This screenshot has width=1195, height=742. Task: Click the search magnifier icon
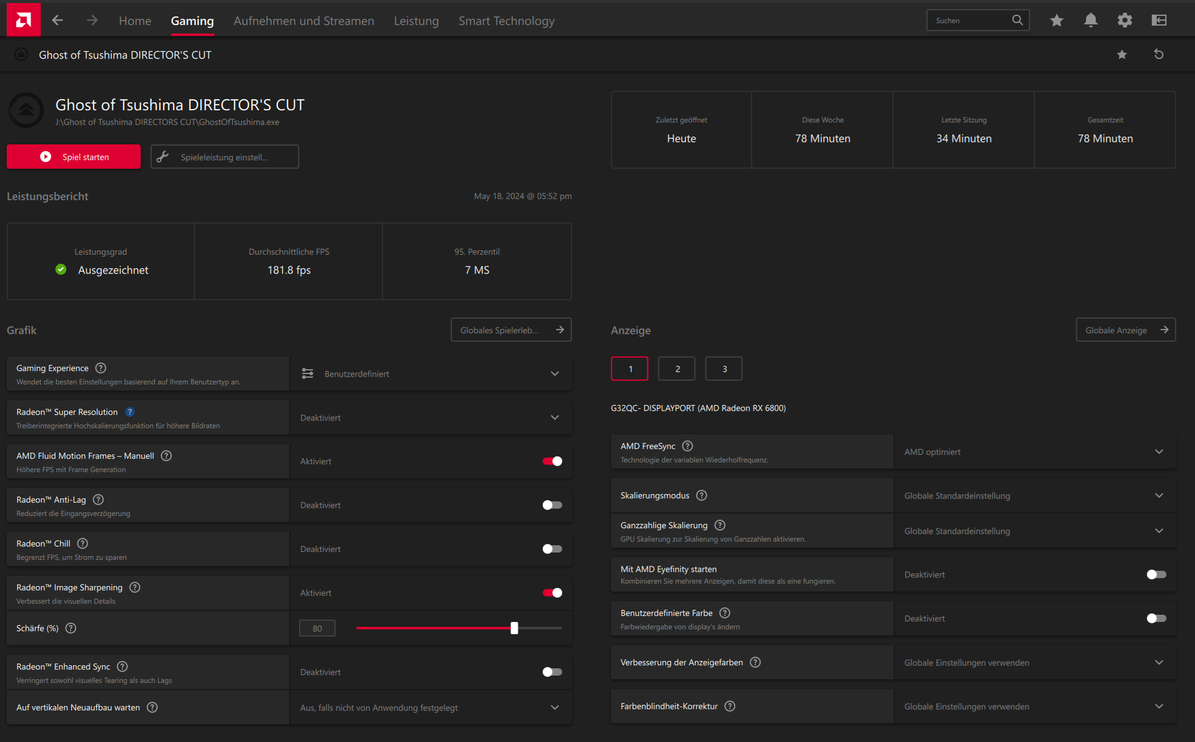click(x=1017, y=19)
